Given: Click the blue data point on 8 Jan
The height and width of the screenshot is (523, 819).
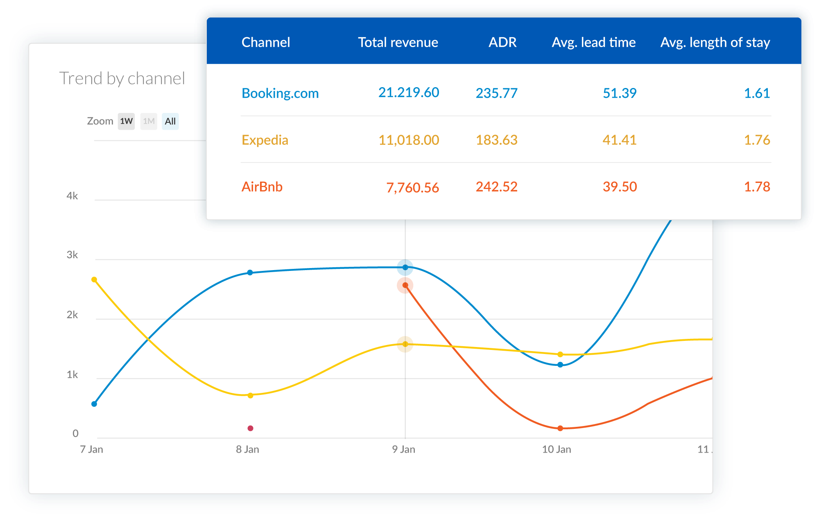Looking at the screenshot, I should [250, 273].
